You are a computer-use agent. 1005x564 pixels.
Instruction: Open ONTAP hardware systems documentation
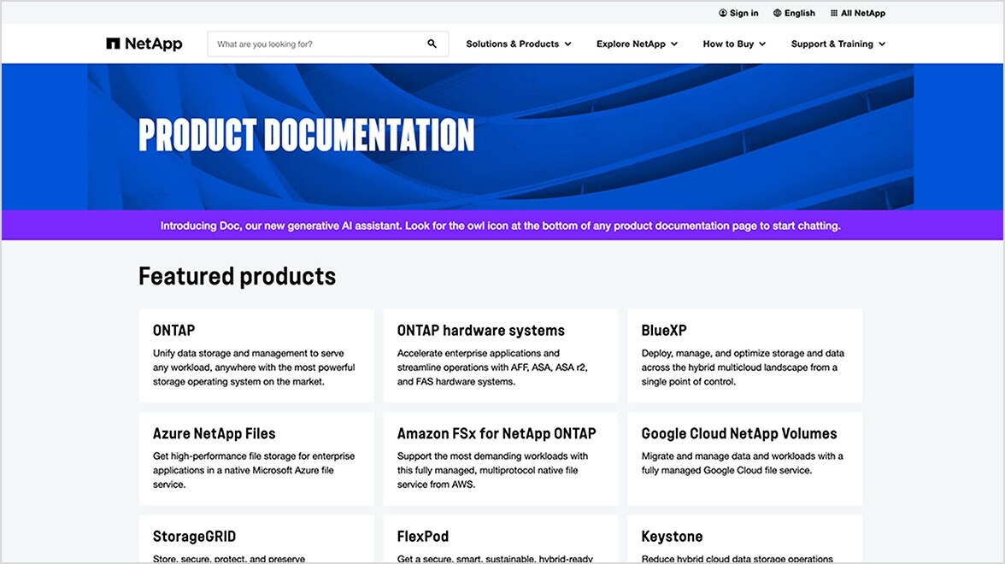pyautogui.click(x=500, y=355)
